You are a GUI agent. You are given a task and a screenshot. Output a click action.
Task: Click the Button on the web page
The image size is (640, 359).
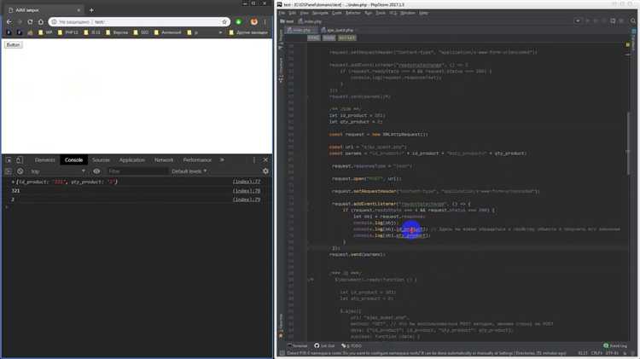tap(14, 43)
